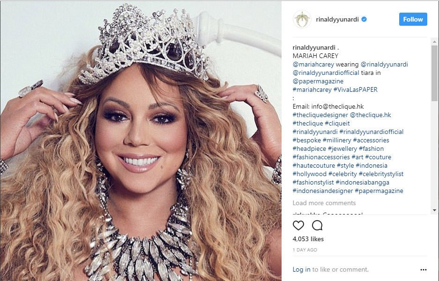
Task: Open the @mariahcarey mention
Action: click(x=313, y=64)
